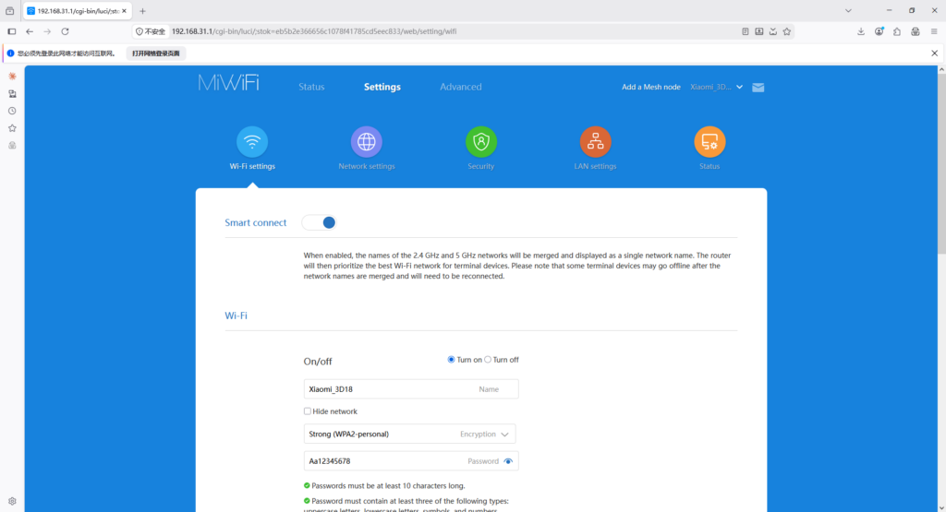Screen dimensions: 946x512
Task: Open the Wi-Fi settings icon
Action: pos(252,141)
